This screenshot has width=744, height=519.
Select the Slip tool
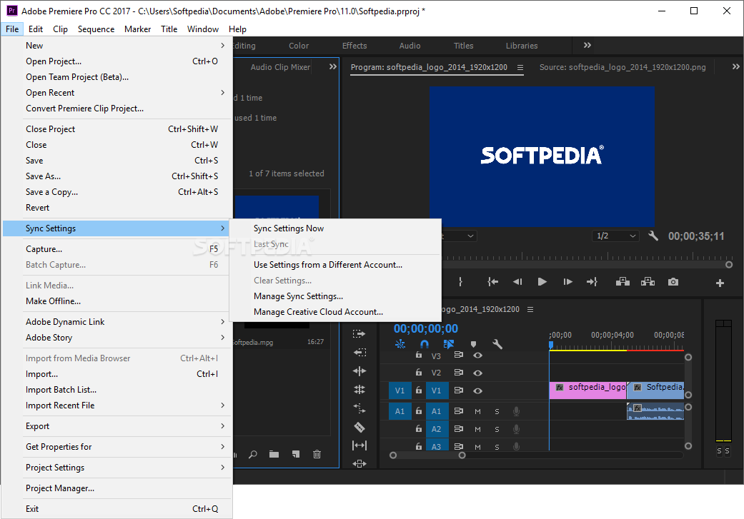pos(359,445)
